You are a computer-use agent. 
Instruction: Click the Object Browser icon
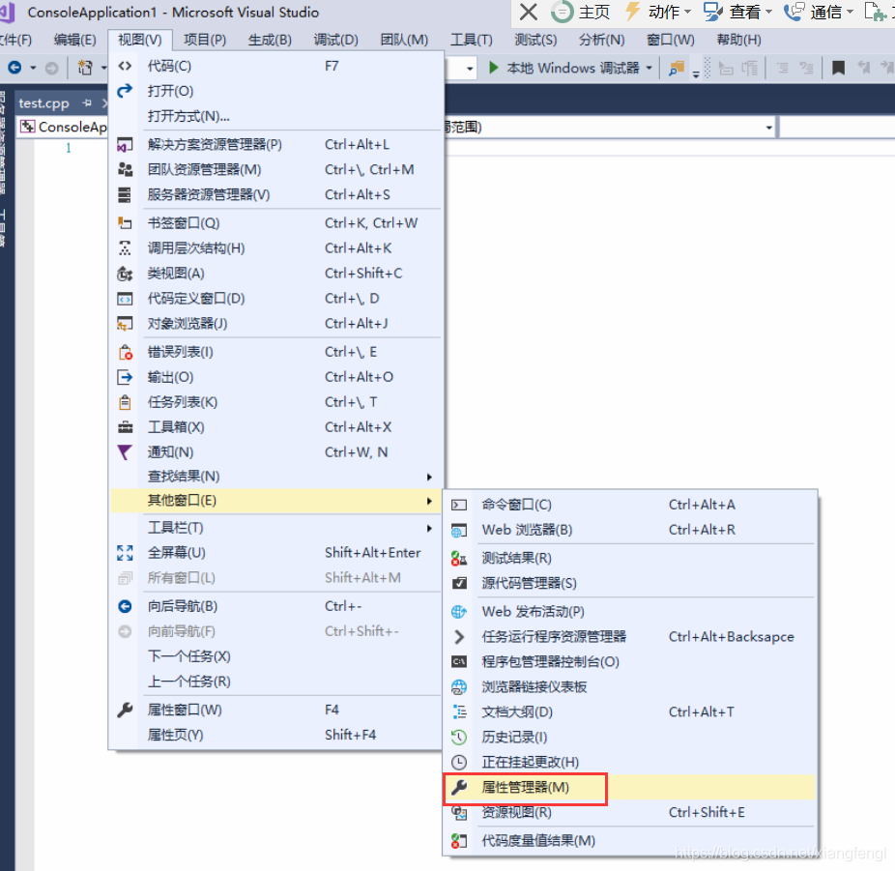coord(125,324)
